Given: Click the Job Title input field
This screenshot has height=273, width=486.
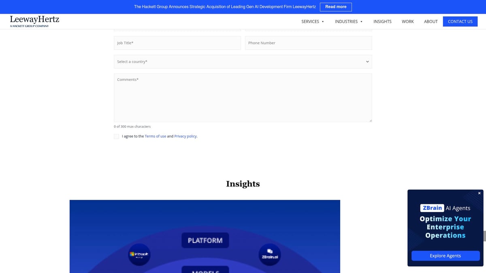Looking at the screenshot, I should [x=177, y=42].
